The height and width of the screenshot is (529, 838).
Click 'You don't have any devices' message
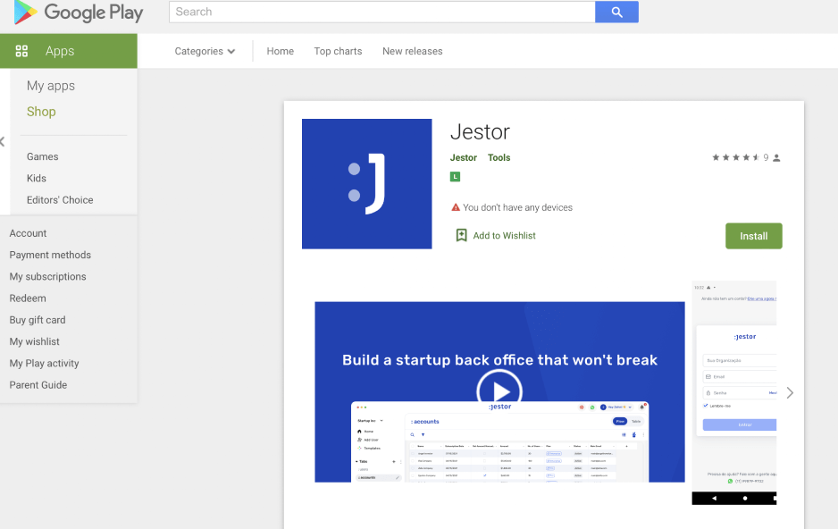517,207
